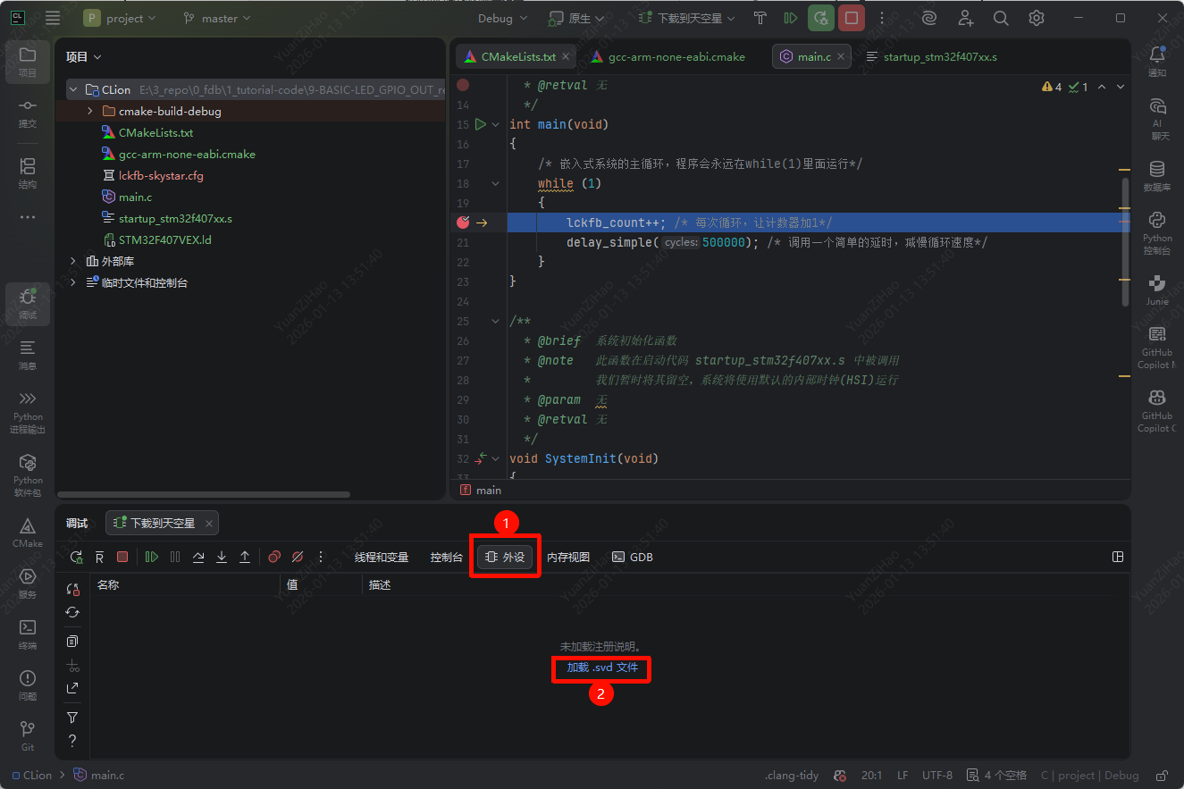Expand the cmake-build-debug folder
This screenshot has width=1184, height=789.
coord(90,112)
